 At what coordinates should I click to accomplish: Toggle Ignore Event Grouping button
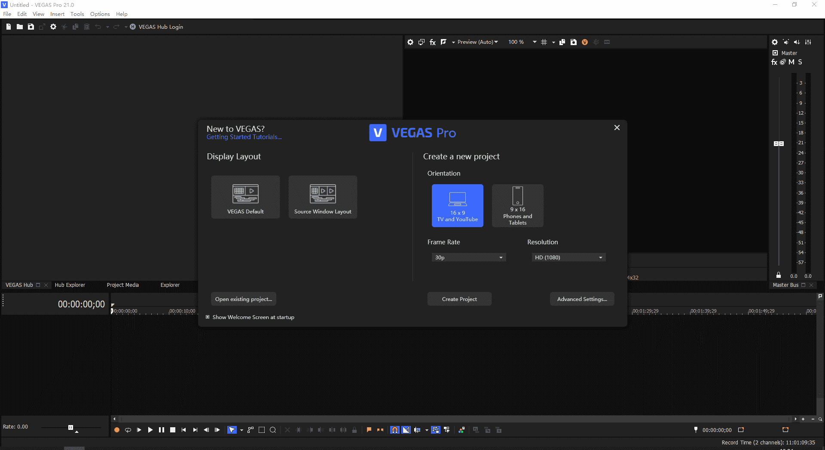[x=447, y=430]
